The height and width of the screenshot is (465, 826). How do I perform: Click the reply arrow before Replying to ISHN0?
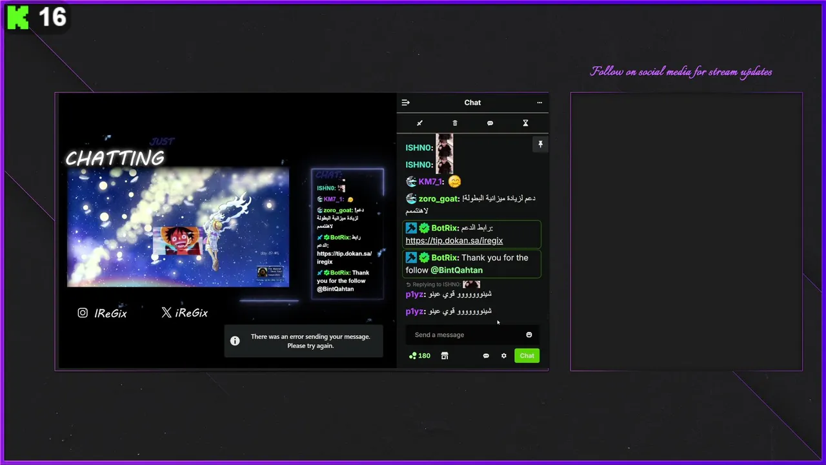point(408,285)
